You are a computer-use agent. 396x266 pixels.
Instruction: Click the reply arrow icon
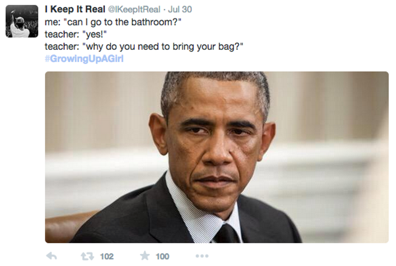[52, 256]
